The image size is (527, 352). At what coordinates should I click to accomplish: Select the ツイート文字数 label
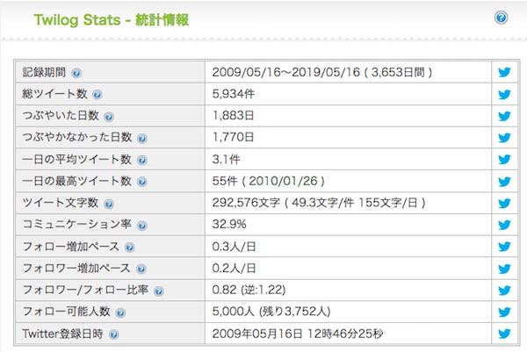click(61, 203)
